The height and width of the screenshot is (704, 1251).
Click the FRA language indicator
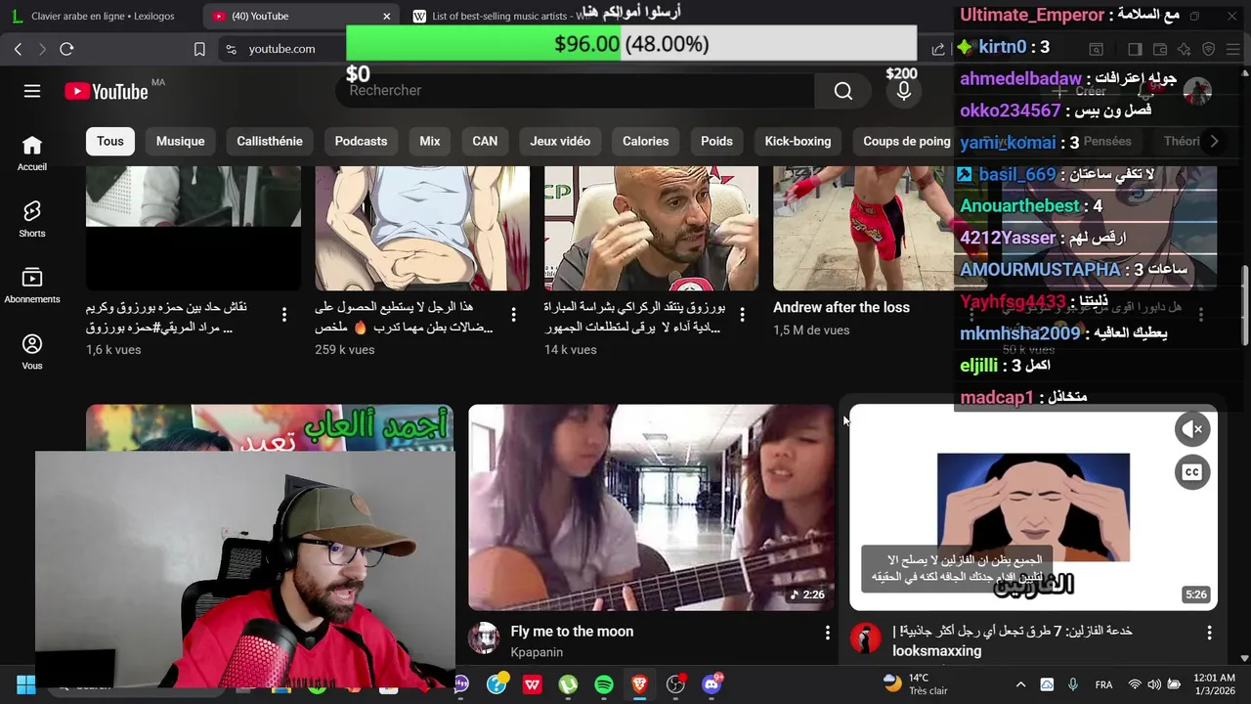[1103, 684]
